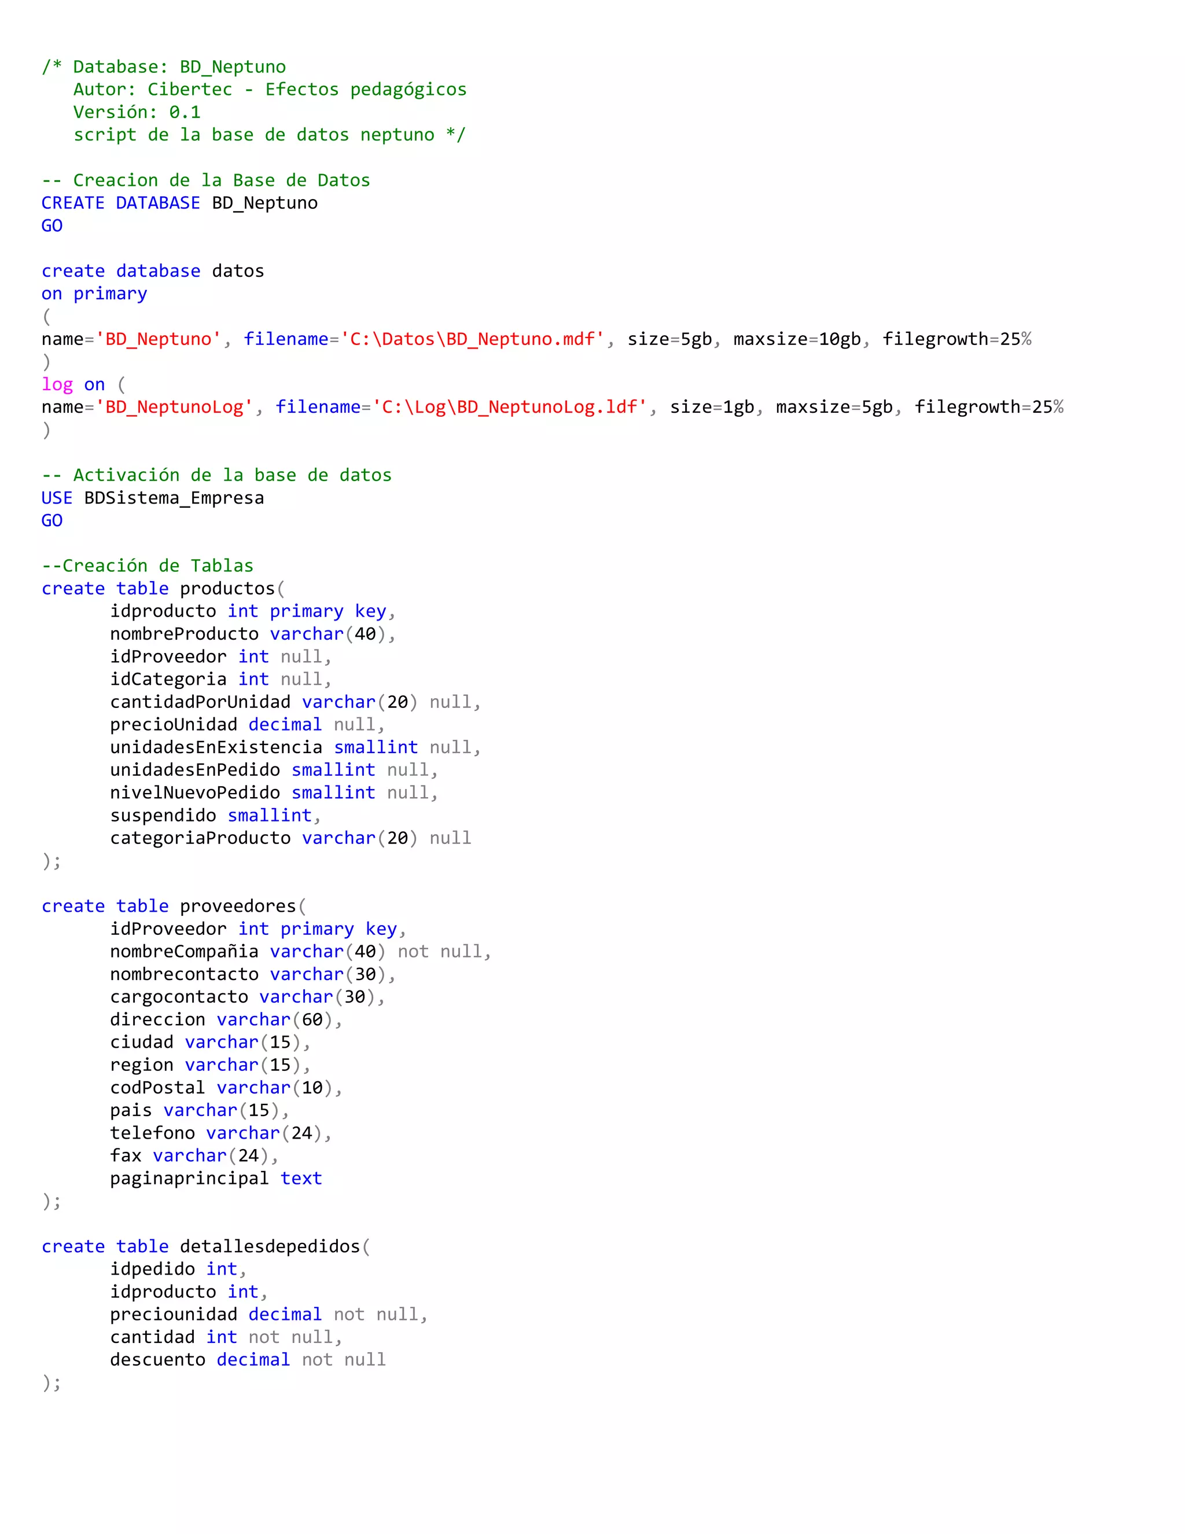Click the 'descuento decimal not null' line

click(247, 1360)
